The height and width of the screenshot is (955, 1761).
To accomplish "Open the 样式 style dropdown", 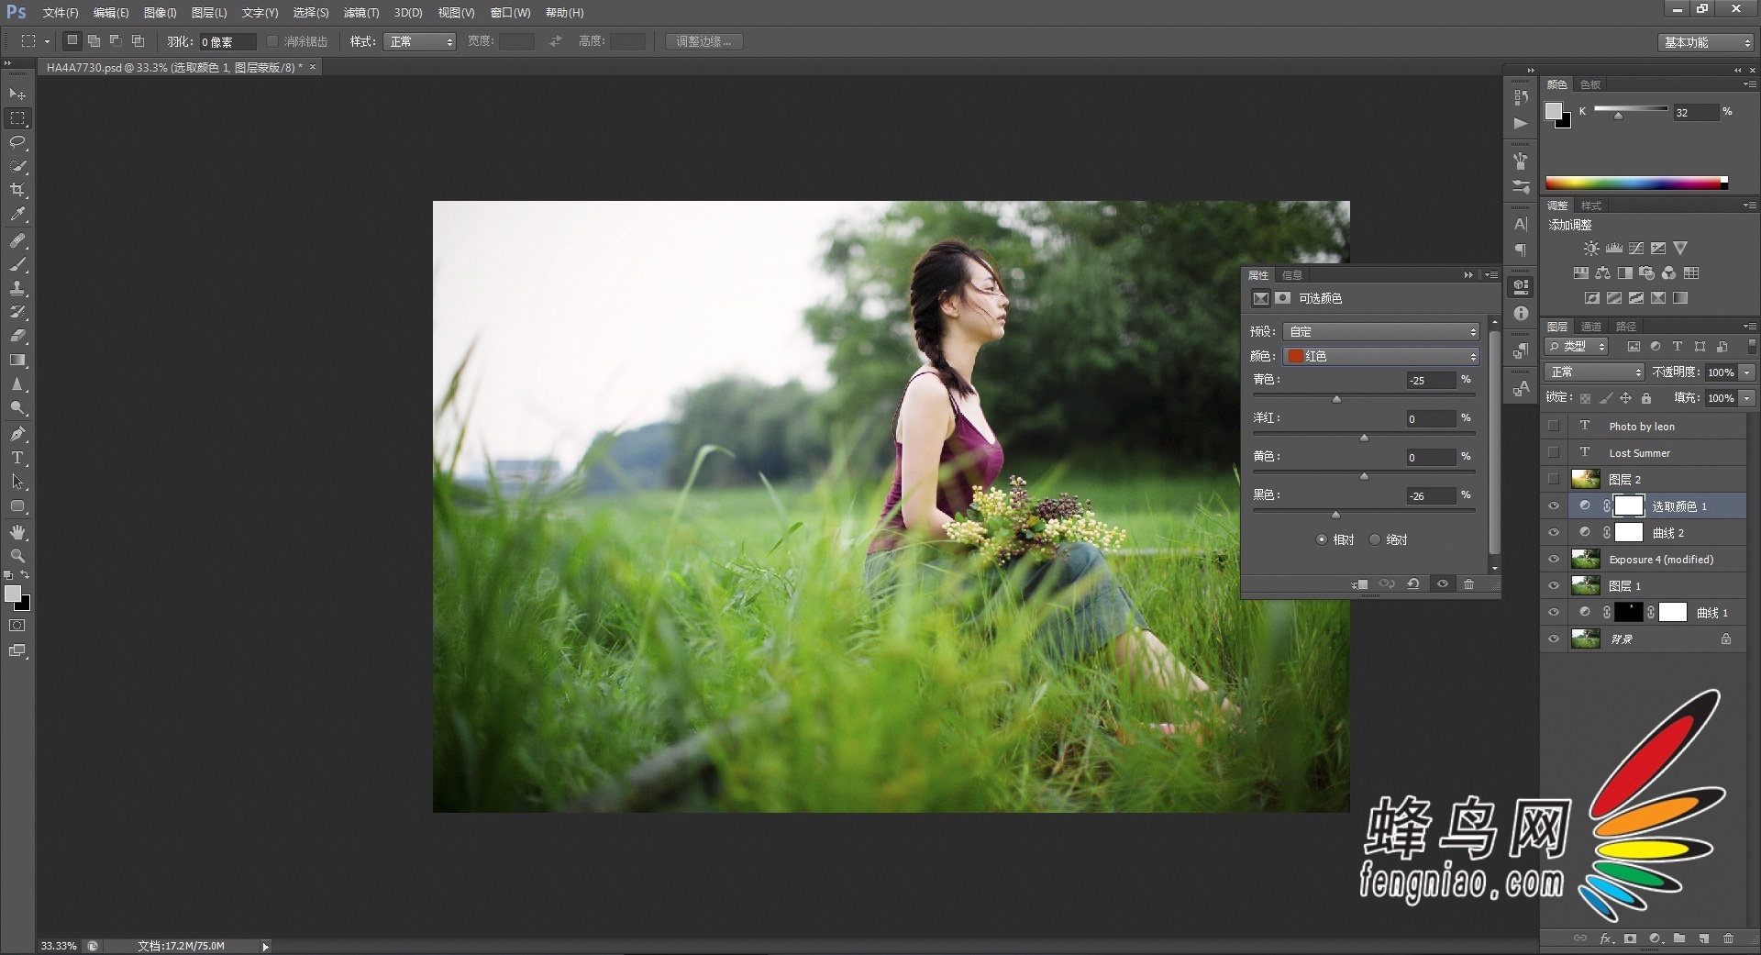I will tap(420, 42).
